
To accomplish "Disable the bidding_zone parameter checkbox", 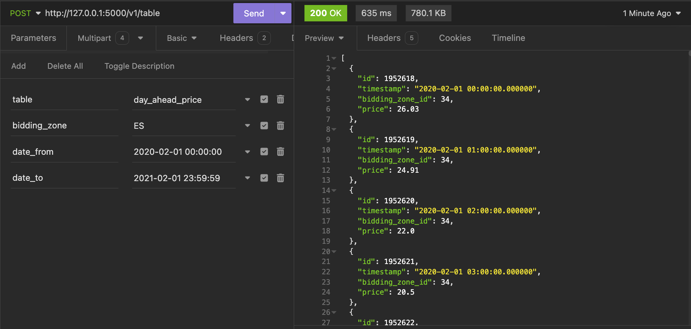I will pos(264,126).
